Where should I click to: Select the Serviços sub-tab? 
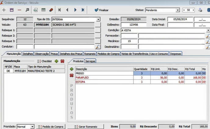(90, 61)
